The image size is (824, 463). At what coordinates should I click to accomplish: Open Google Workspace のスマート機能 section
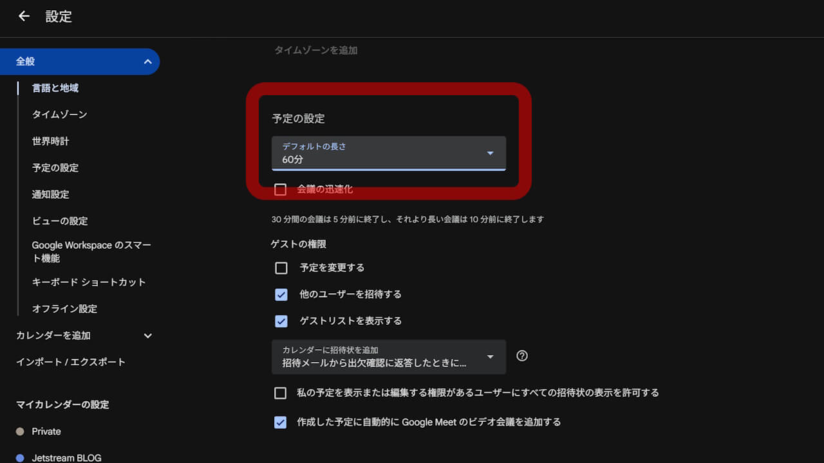pyautogui.click(x=91, y=251)
